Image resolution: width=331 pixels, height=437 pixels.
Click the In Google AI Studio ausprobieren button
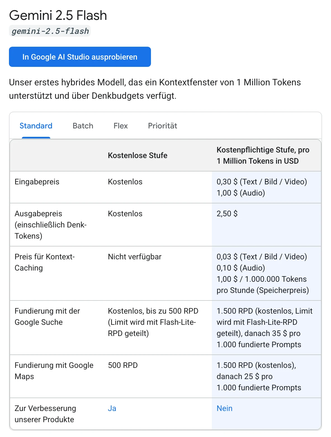tap(80, 57)
